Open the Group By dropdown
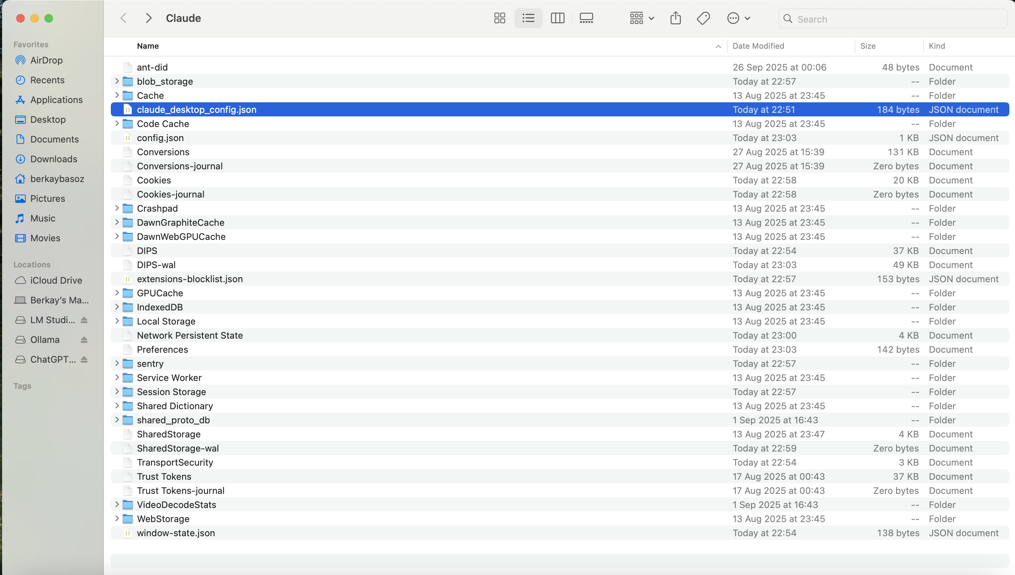The height and width of the screenshot is (575, 1015). 641,18
